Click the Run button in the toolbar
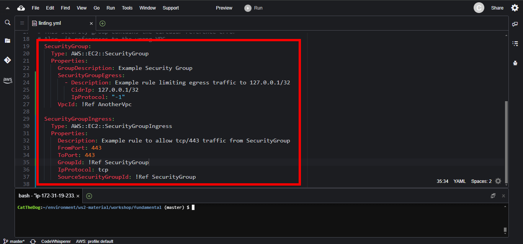This screenshot has width=523, height=244. click(253, 8)
